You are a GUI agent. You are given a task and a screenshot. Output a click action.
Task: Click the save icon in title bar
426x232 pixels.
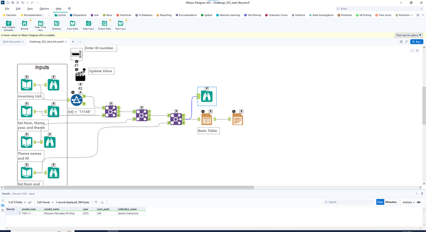13,3
